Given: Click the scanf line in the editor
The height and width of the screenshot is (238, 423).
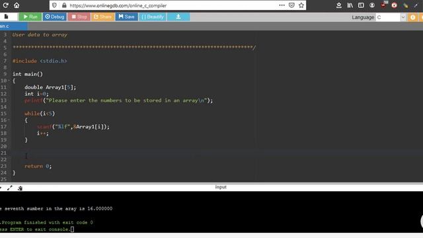Looking at the screenshot, I should click(x=73, y=126).
